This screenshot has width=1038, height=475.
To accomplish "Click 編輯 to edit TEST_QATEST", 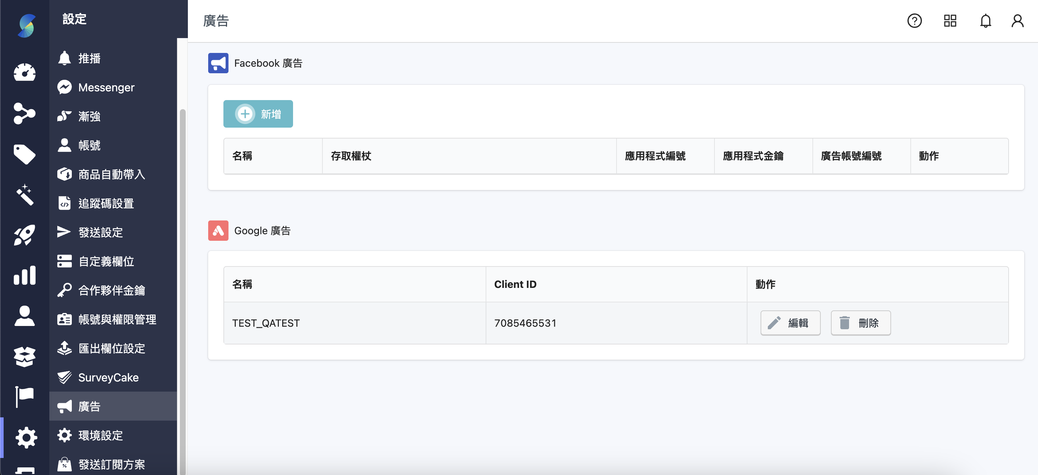I will (790, 323).
